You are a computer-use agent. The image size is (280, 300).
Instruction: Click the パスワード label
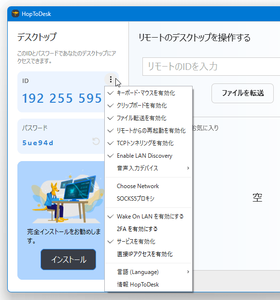[x=35, y=128]
